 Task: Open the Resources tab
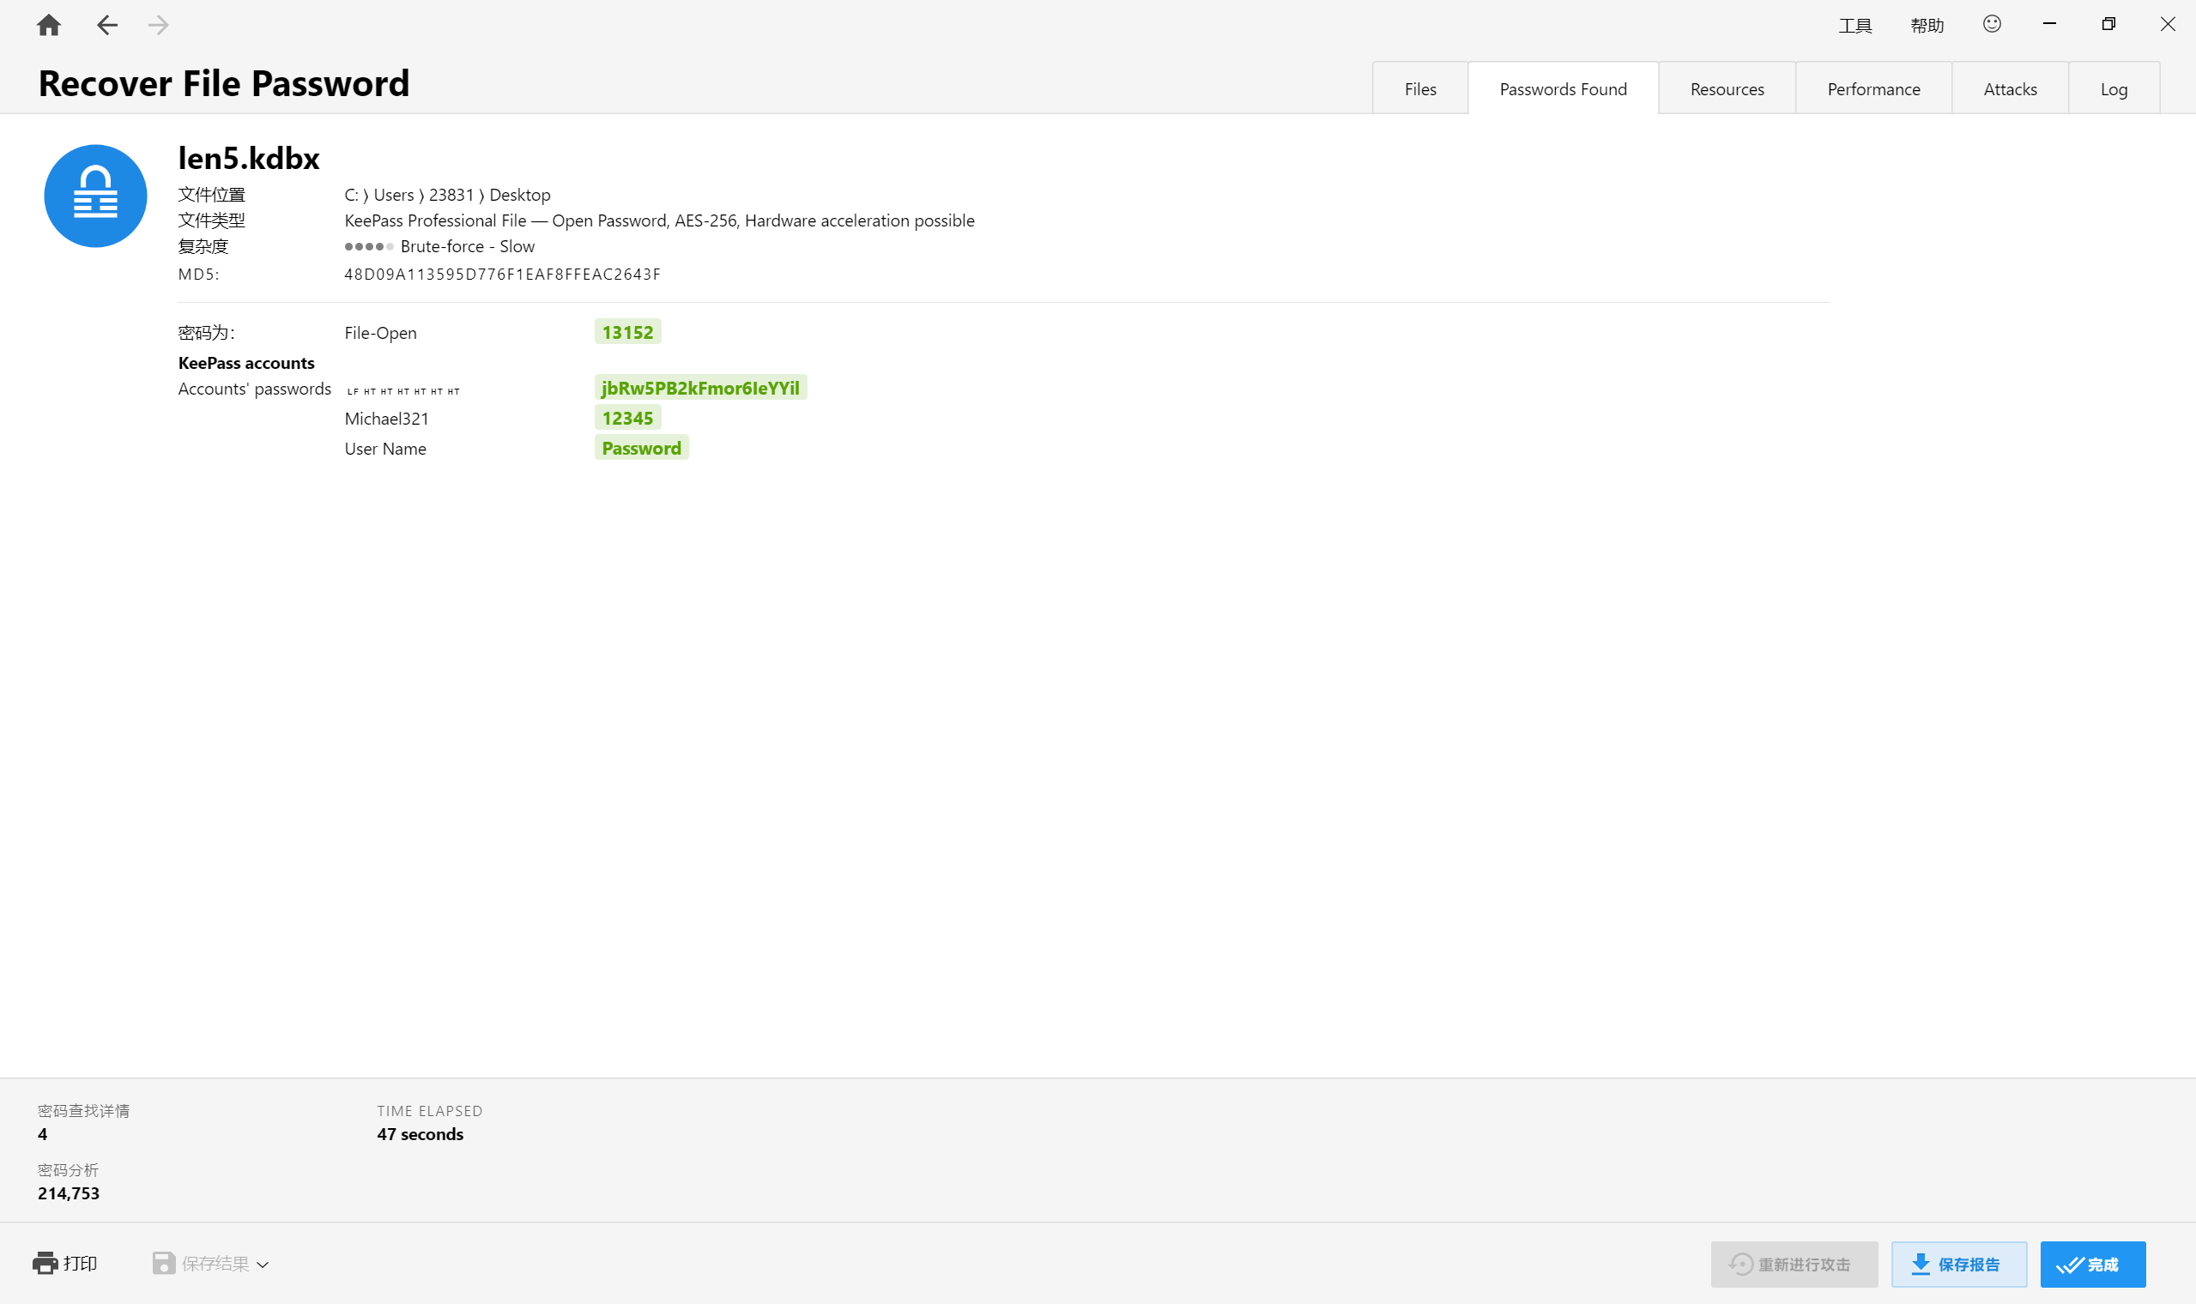click(1727, 88)
